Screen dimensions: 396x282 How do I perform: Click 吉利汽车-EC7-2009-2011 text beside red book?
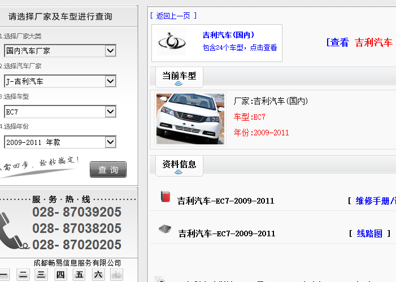click(225, 201)
